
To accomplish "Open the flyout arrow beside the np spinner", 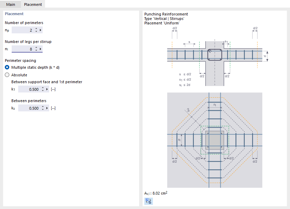I will (x=41, y=30).
